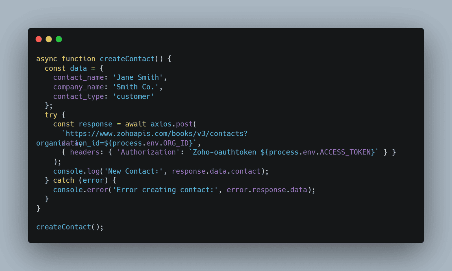This screenshot has width=452, height=271.
Task: Click the createContact function name in declaration
Action: [127, 59]
